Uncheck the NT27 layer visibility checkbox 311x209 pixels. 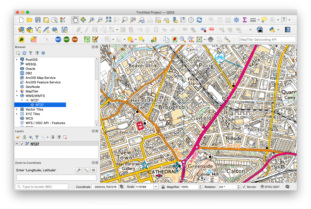tap(22, 144)
